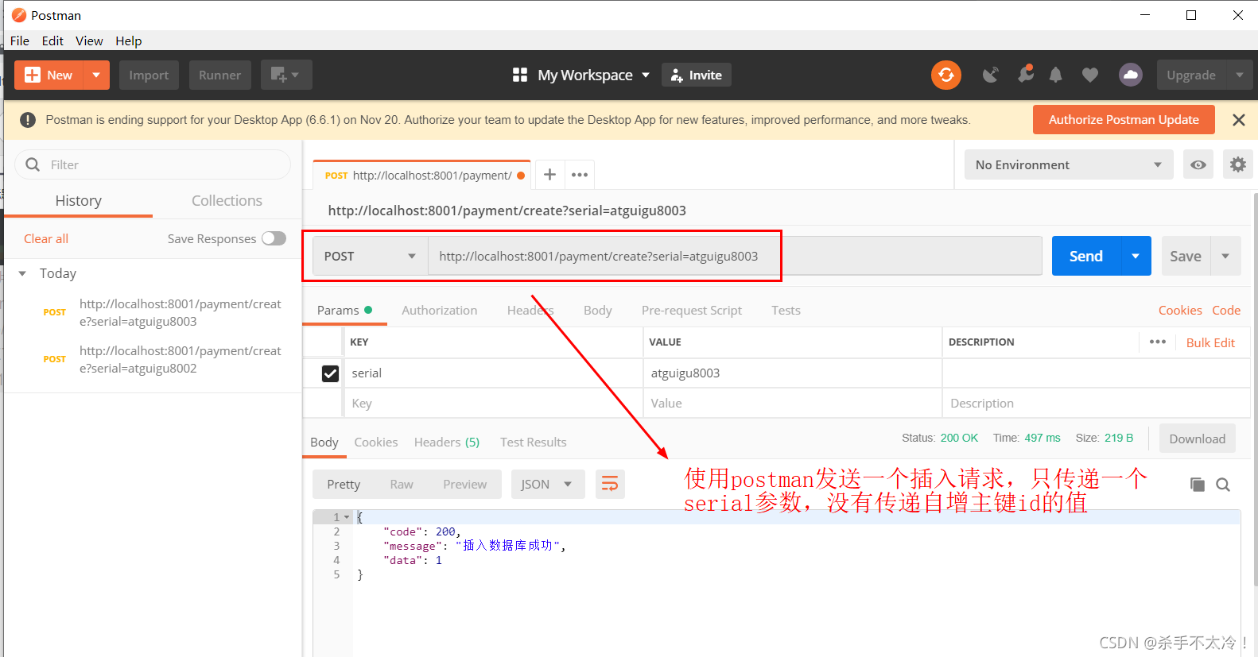Open Upgrade dropdown arrow
Screen dimensions: 1258x657
tap(1240, 75)
